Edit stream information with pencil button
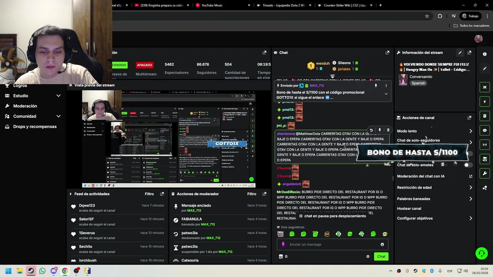This screenshot has height=277, width=493. point(460,53)
